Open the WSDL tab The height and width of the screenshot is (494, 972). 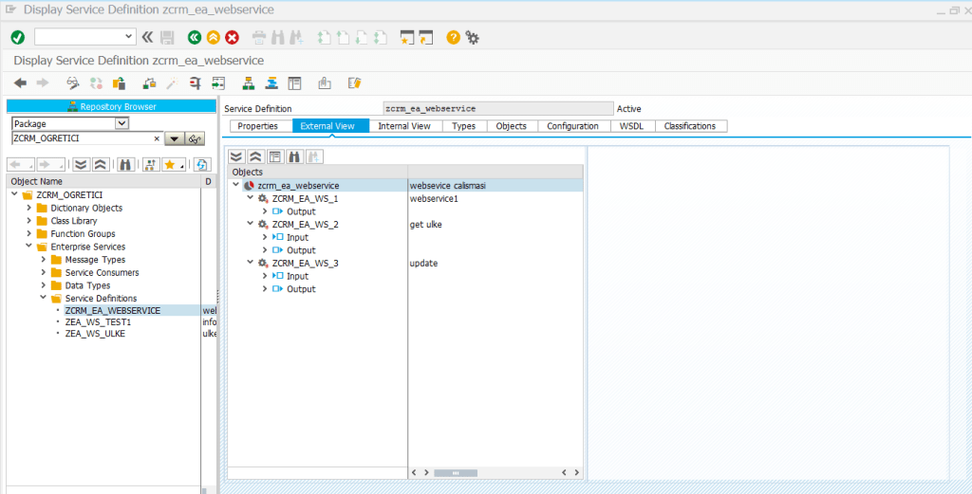coord(631,126)
